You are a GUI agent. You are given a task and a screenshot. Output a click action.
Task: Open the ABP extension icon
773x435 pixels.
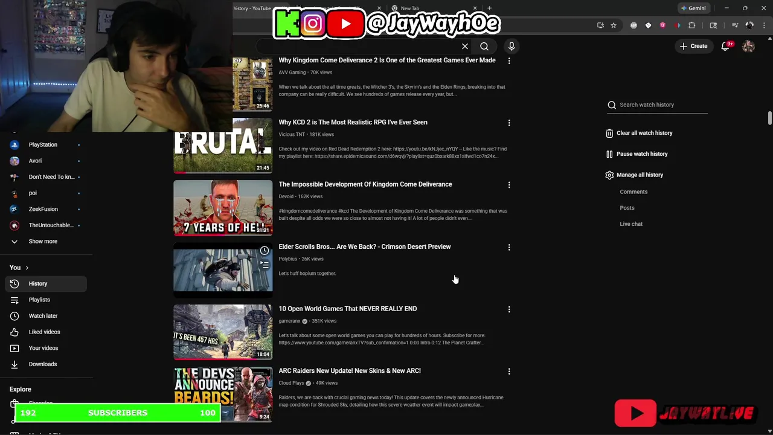pos(633,25)
